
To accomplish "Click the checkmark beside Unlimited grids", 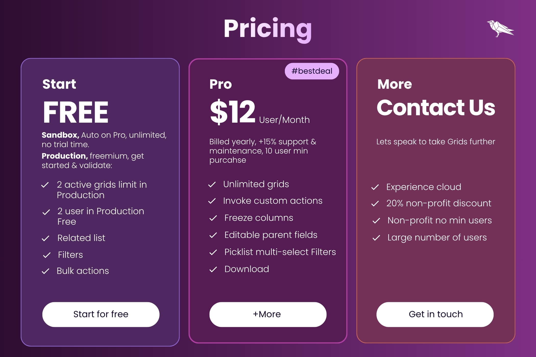I will coord(212,184).
